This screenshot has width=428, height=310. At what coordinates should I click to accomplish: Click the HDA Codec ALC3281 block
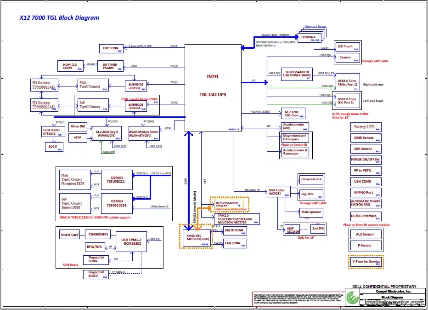280,192
